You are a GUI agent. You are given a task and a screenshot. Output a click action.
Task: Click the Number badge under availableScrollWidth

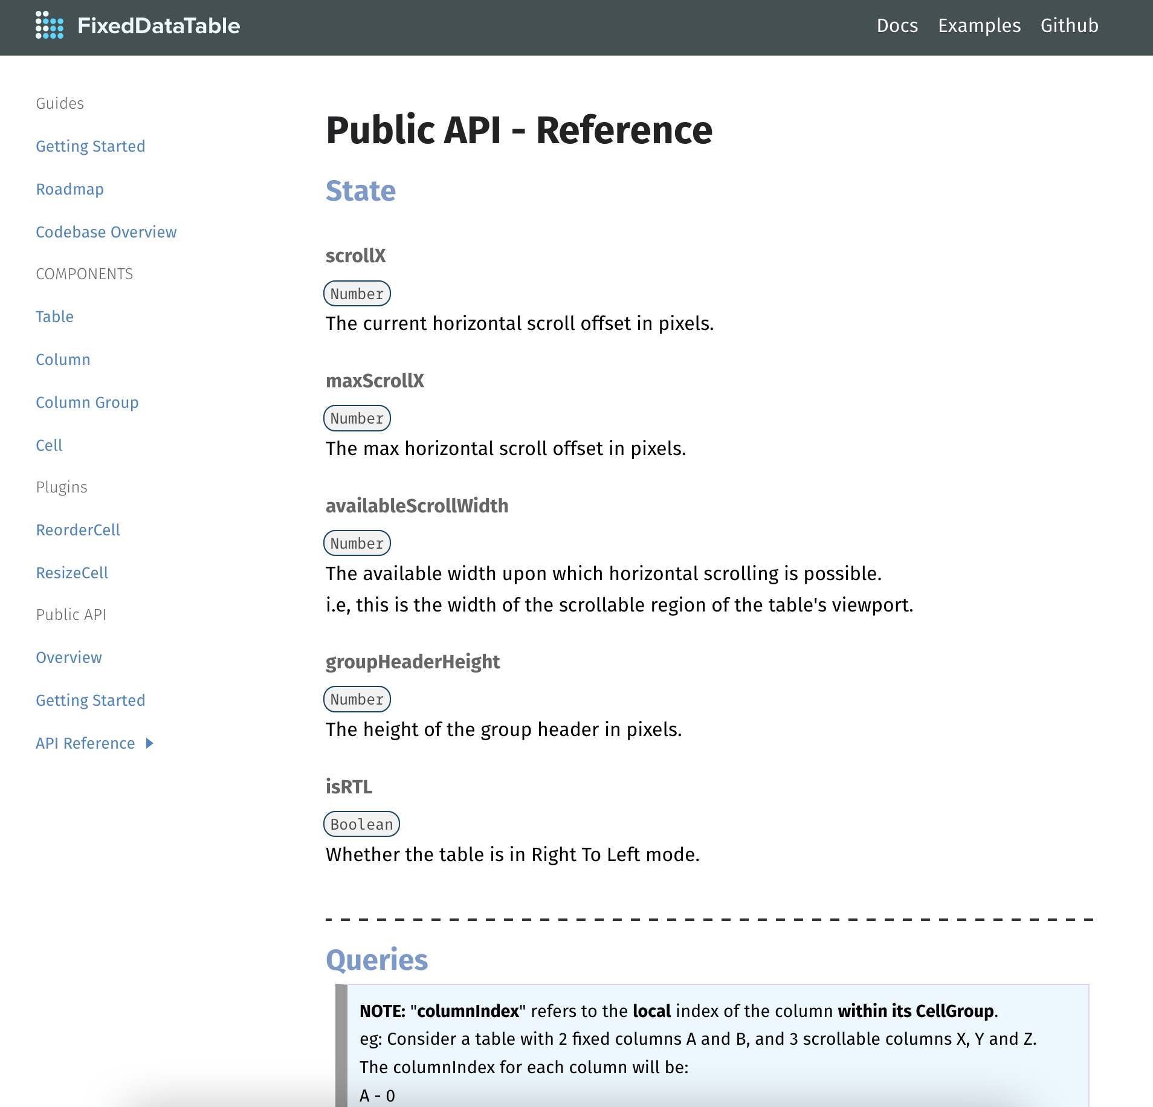coord(357,543)
